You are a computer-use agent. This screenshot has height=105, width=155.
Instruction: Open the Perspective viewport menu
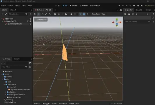tap(41, 20)
